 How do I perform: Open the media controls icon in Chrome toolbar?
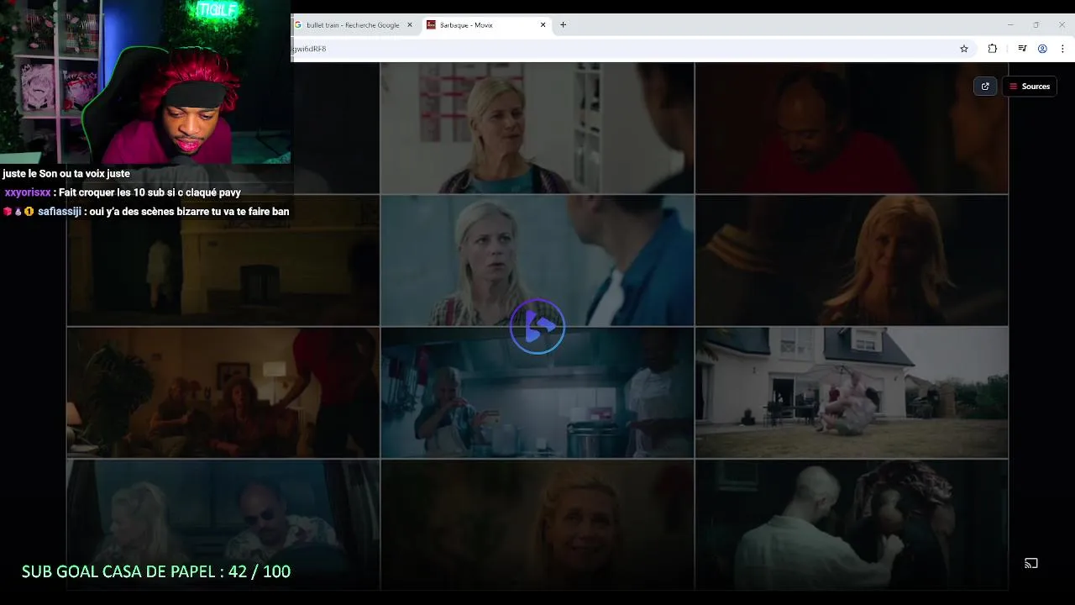coord(1022,49)
